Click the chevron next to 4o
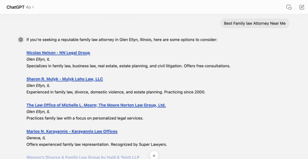 [x=33, y=7]
